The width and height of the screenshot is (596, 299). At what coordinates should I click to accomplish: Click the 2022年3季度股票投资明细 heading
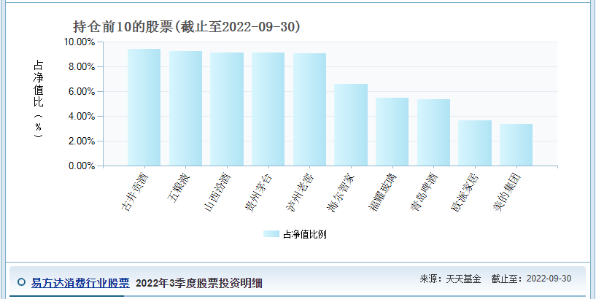click(199, 283)
